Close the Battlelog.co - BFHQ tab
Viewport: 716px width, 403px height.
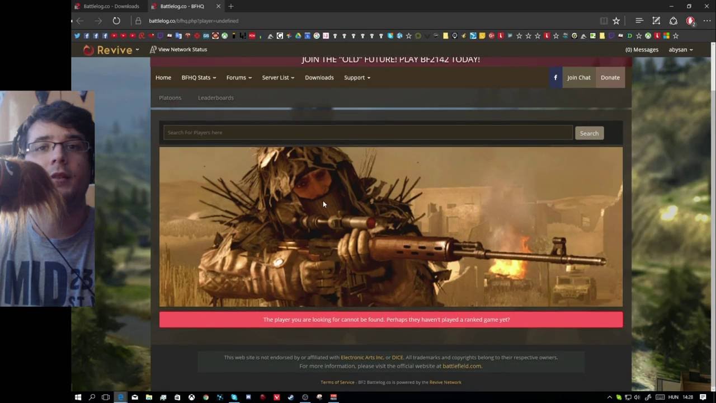coord(219,6)
